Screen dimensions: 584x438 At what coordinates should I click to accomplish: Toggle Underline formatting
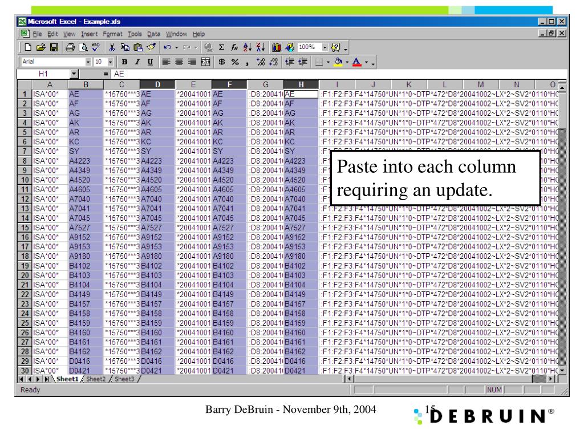150,62
